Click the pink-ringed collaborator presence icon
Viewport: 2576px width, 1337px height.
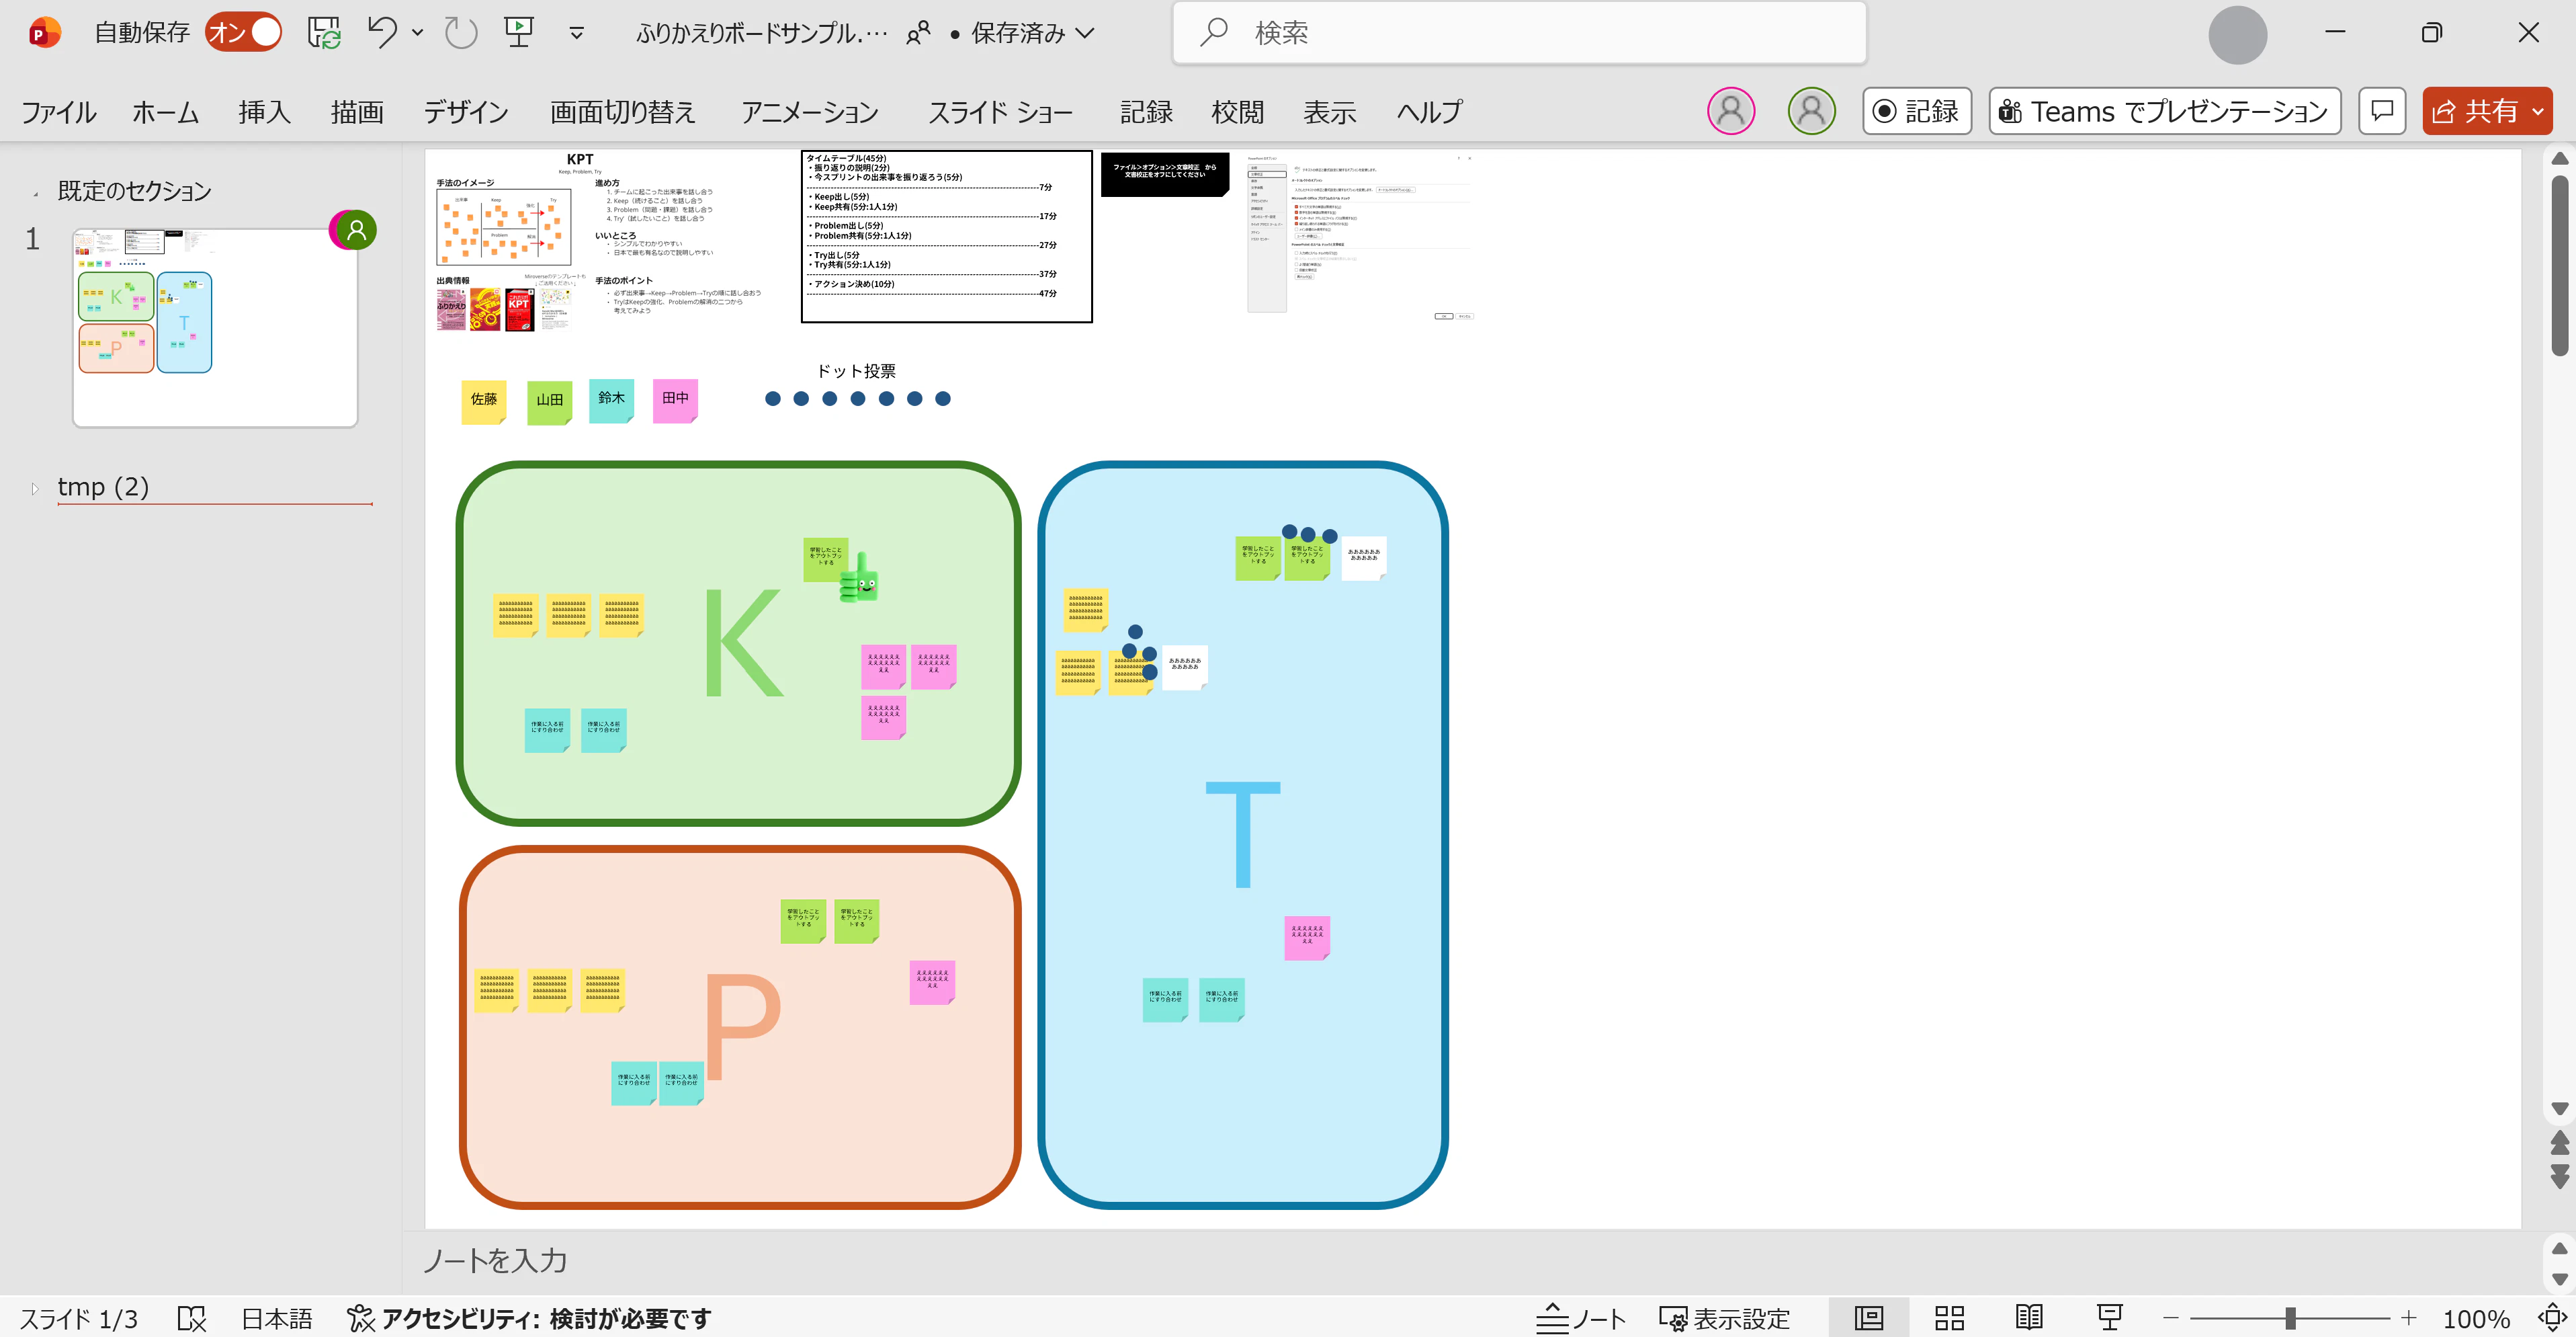click(x=1731, y=111)
